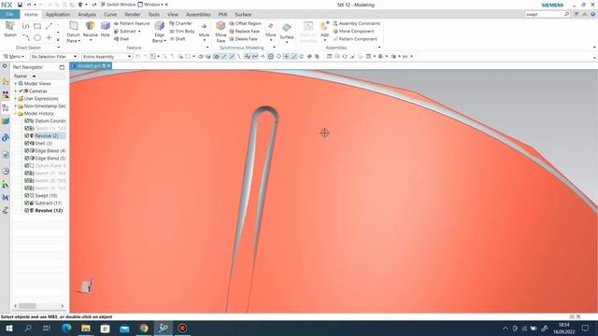This screenshot has height=336, width=598.
Task: Click the Windows Start button
Action: [x=8, y=328]
